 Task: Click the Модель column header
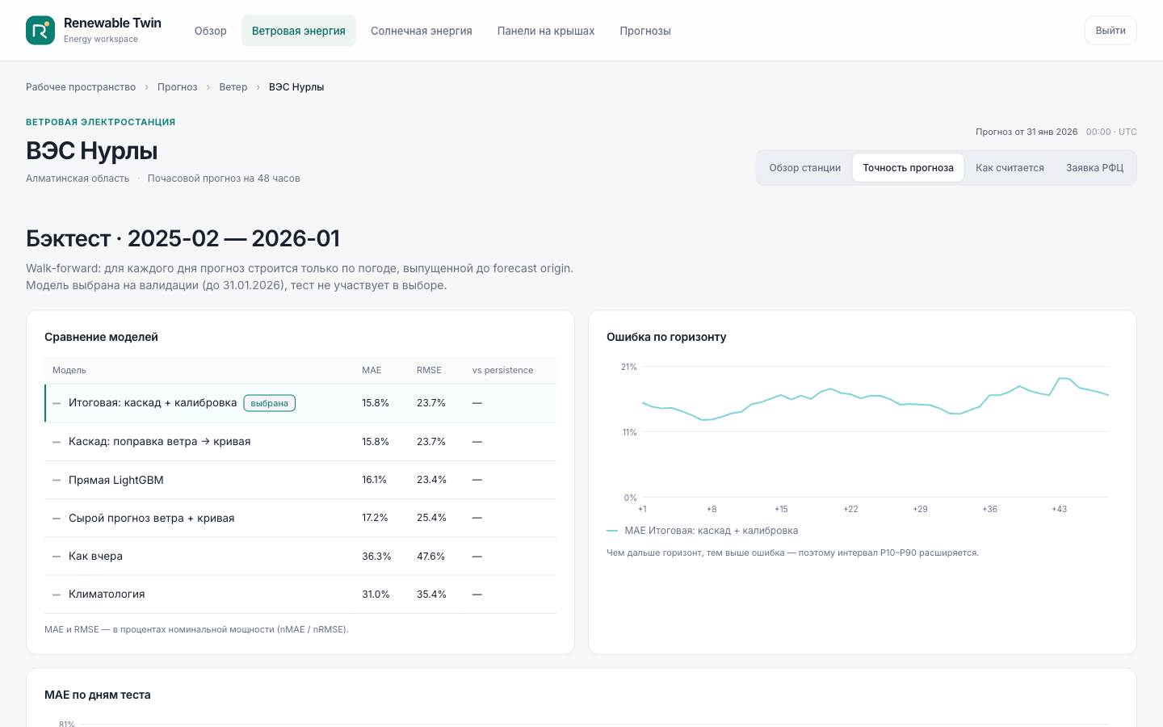tap(69, 370)
